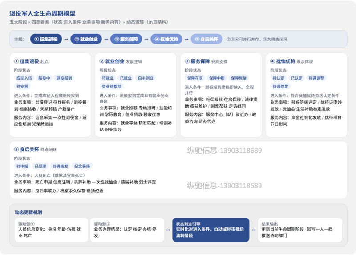356x255 pixels.
Task: Click the 应征入伍 status tag
Action: click(24, 78)
